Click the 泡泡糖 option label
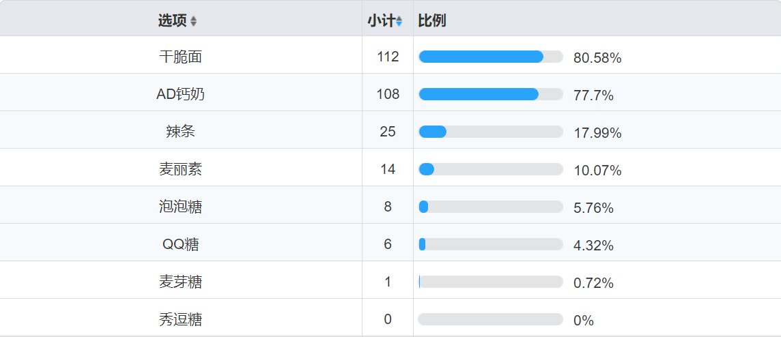Screen dimensions: 781x337 180,207
